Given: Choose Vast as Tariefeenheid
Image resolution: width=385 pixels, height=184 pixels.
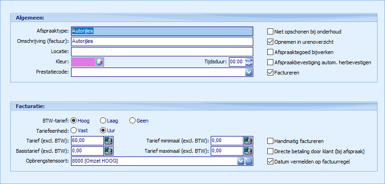Looking at the screenshot, I should pyautogui.click(x=73, y=130).
